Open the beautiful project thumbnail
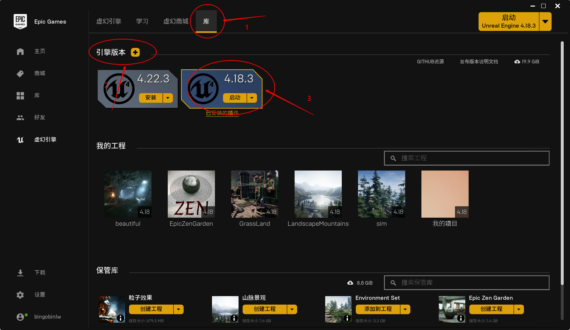Image resolution: width=570 pixels, height=330 pixels. [x=128, y=194]
